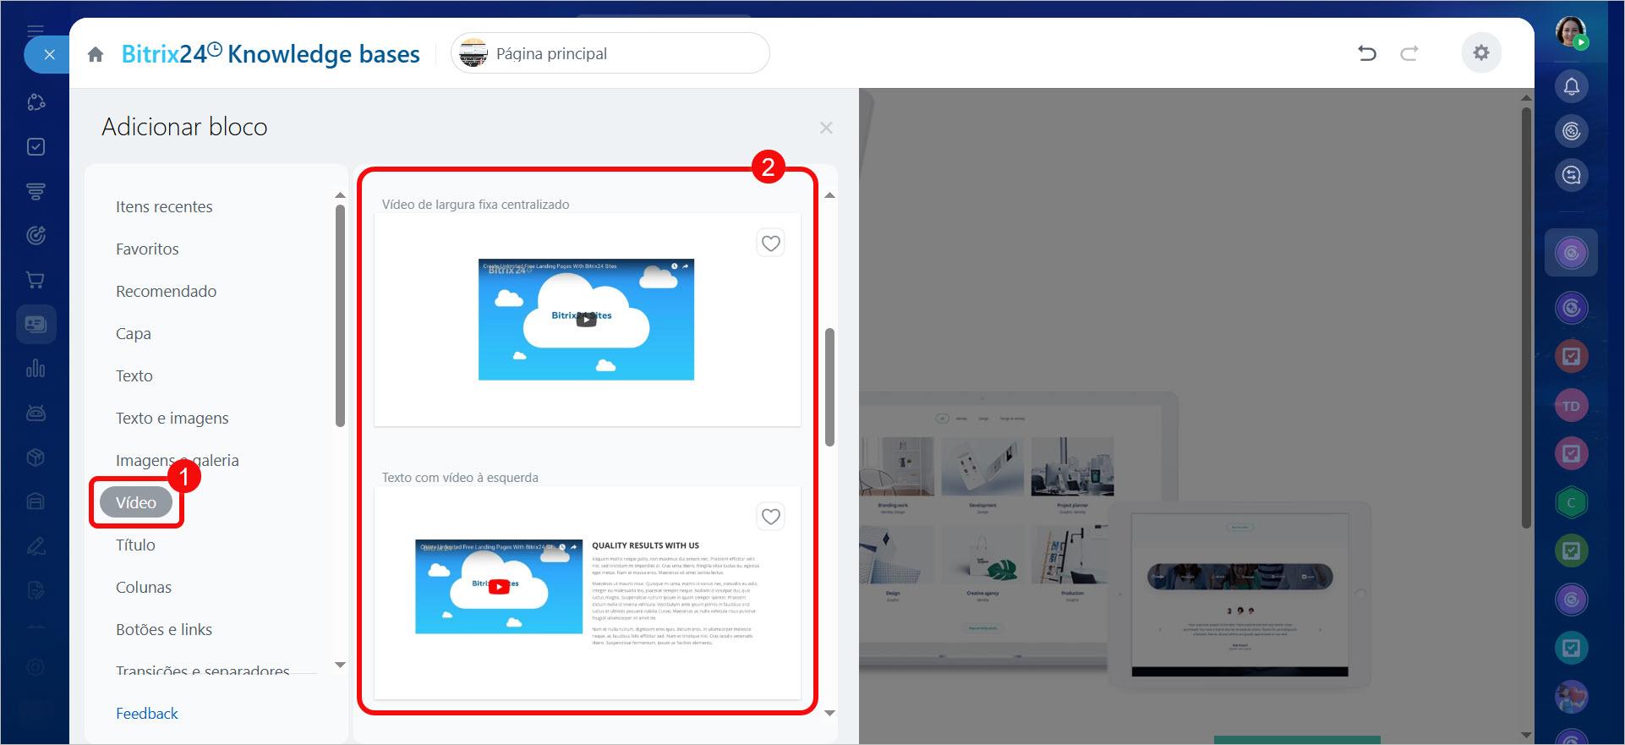Screen dimensions: 1625x745
Task: Close the Adicionar bloco panel
Action: tap(826, 128)
